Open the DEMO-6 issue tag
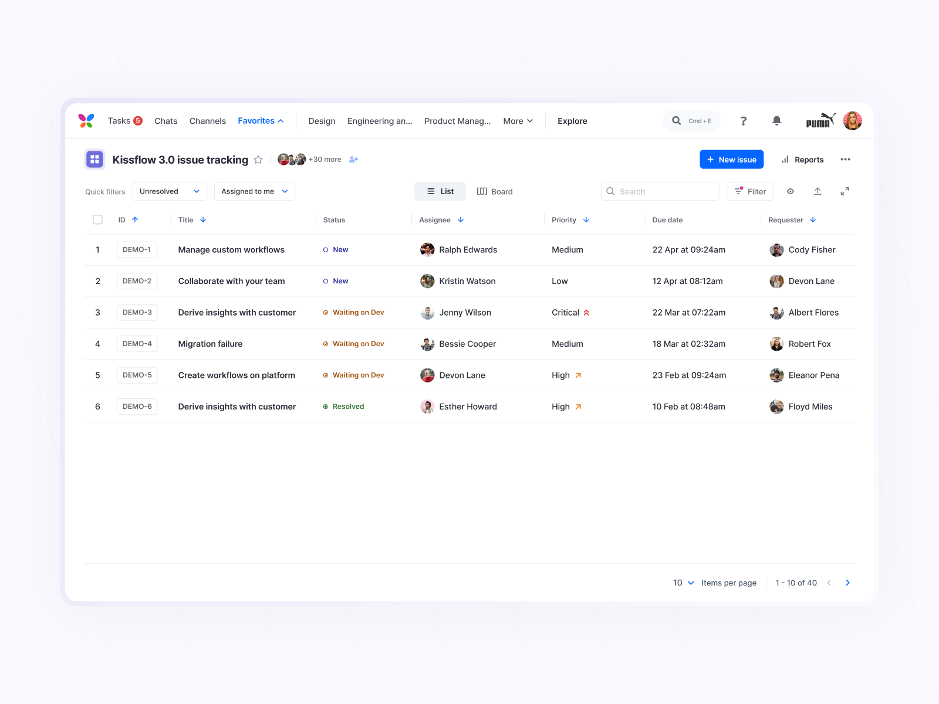The height and width of the screenshot is (704, 939). [137, 407]
